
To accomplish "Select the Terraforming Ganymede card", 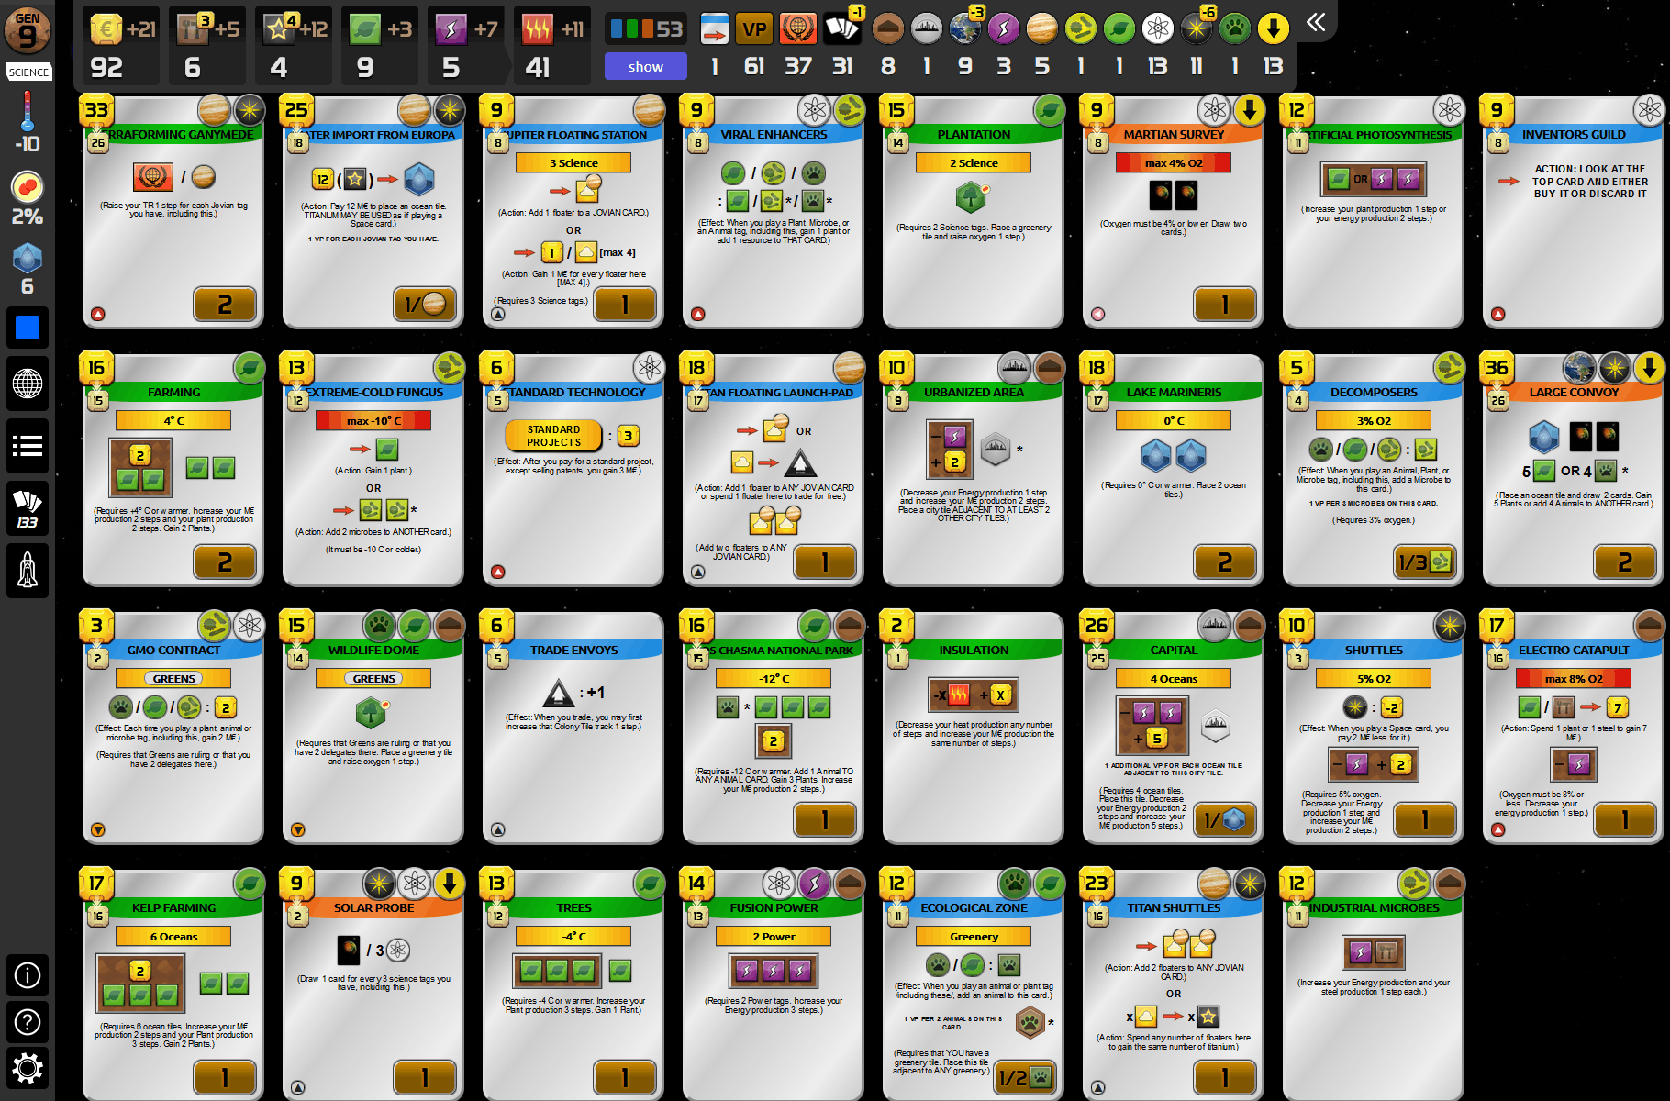I will 173,211.
